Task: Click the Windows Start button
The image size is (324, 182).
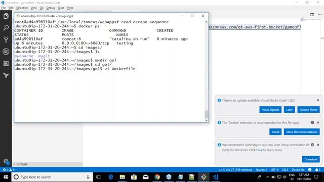Action: coord(6,177)
